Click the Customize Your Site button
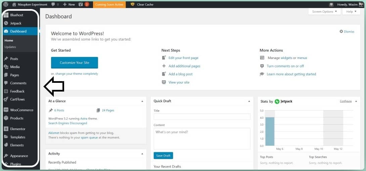 pos(75,63)
